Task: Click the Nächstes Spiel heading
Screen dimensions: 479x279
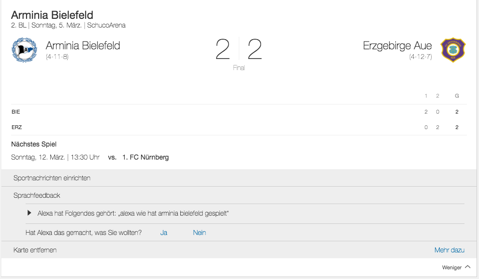Action: coord(34,144)
